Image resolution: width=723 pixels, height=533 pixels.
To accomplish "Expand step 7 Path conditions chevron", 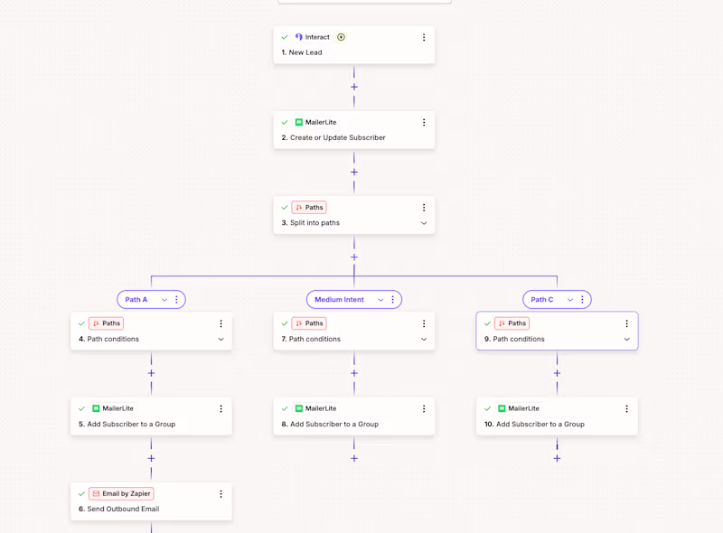I will click(x=424, y=340).
